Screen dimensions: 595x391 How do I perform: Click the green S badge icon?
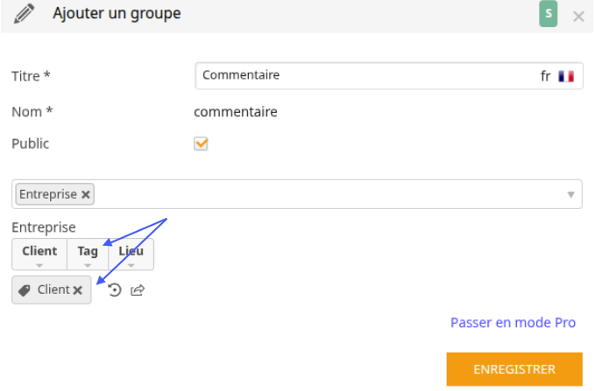point(548,14)
